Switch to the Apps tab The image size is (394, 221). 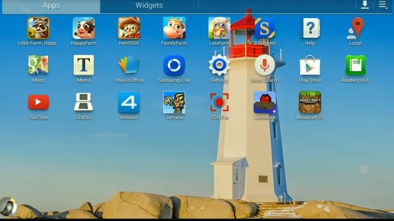pos(51,6)
